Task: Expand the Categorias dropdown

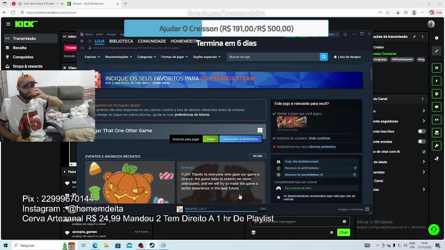Action: click(x=147, y=57)
